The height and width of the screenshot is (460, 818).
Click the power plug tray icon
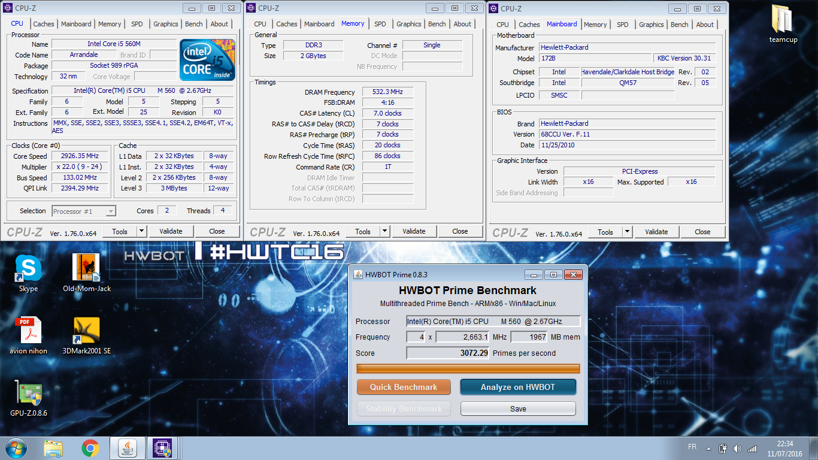(723, 448)
